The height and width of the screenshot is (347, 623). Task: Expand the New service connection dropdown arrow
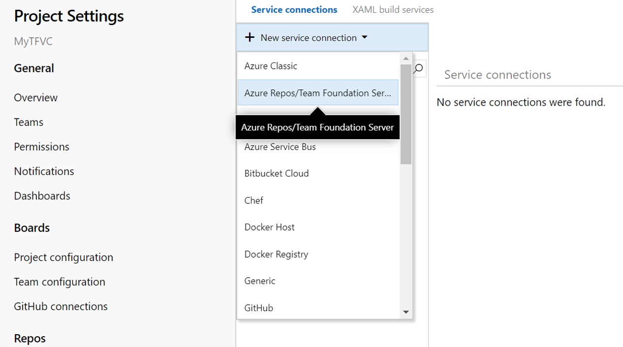coord(364,37)
